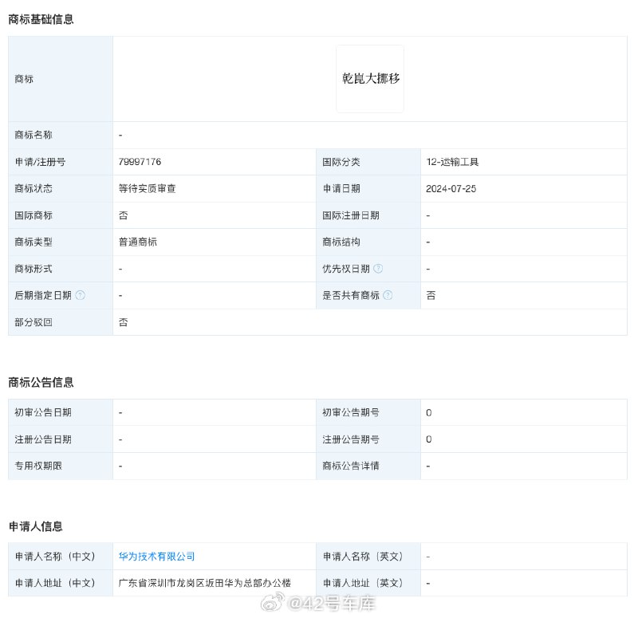Screen dimensions: 638x618
Task: Click the 商标基础信息 section heading
Action: click(41, 19)
